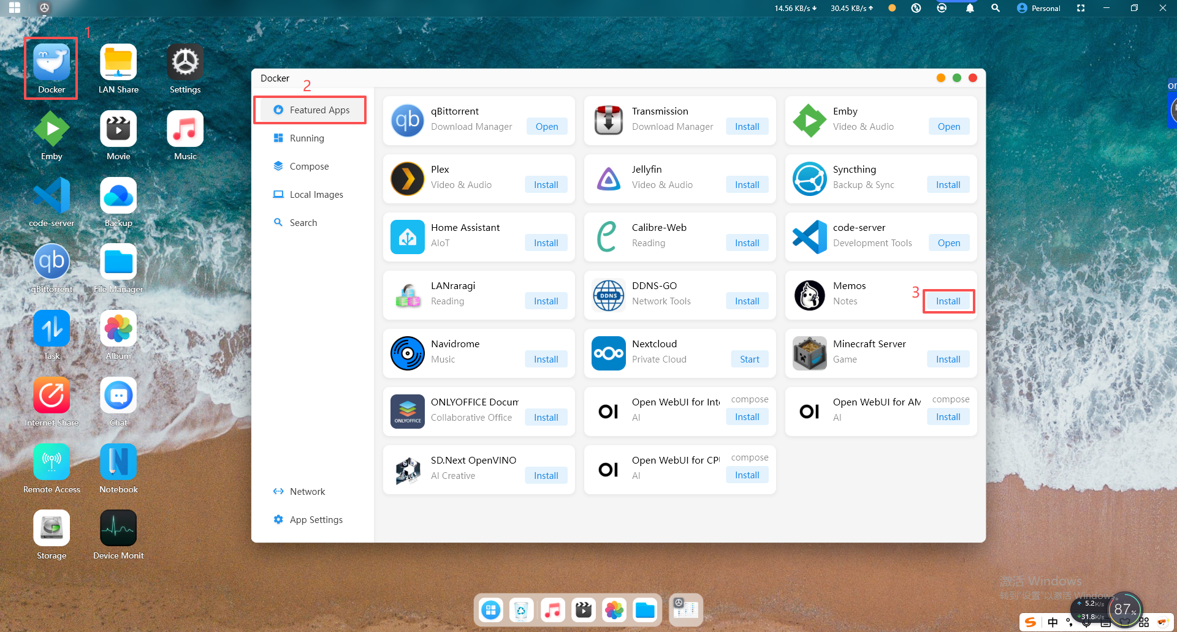Open the Album pinwheel in the dock
The width and height of the screenshot is (1177, 632).
[614, 610]
